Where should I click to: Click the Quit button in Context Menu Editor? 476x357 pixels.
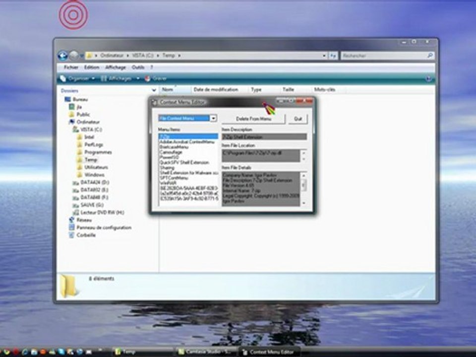pos(298,119)
